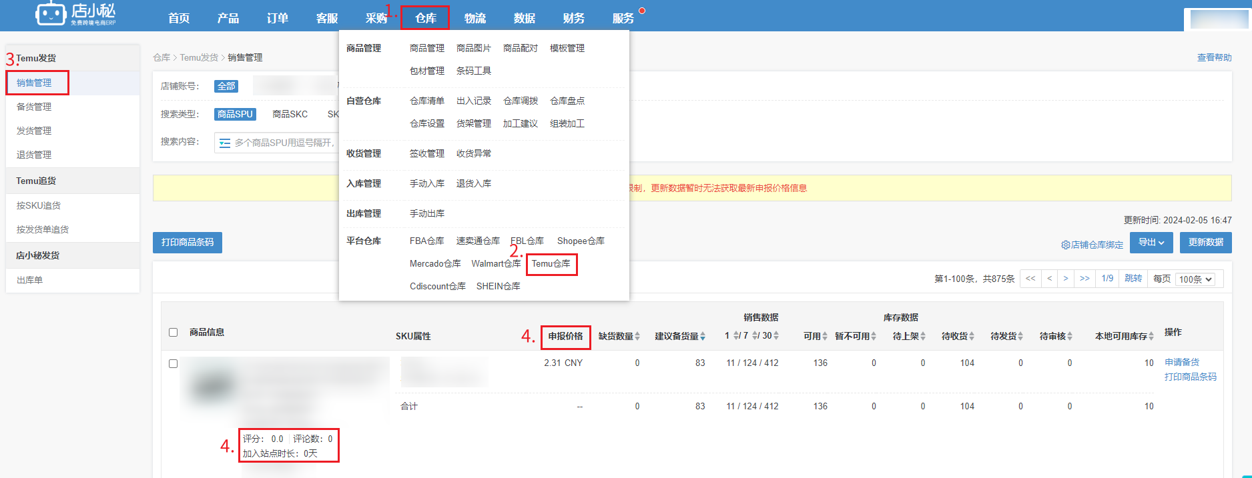The image size is (1252, 478).
Task: Sort the table by 缺货数量
Action: tap(637, 336)
